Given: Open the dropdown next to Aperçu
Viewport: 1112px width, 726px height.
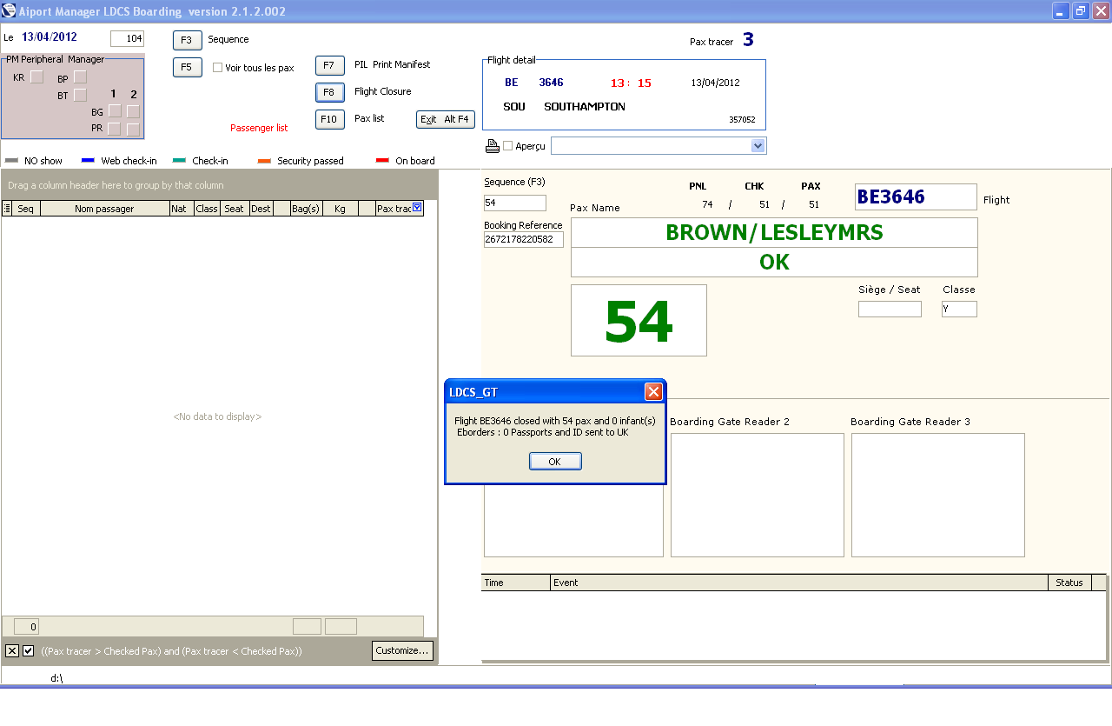Looking at the screenshot, I should [758, 146].
